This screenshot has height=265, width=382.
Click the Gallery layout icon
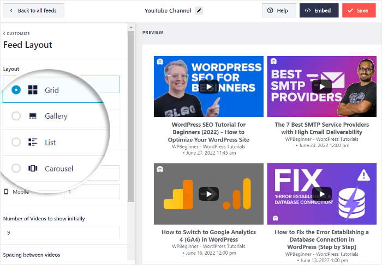click(33, 116)
